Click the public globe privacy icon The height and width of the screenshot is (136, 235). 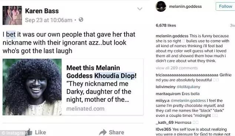[81, 20]
